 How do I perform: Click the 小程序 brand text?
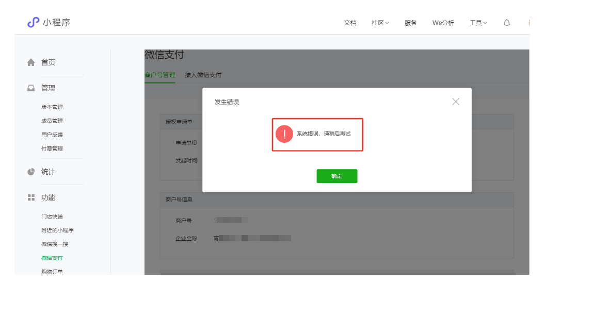point(57,23)
